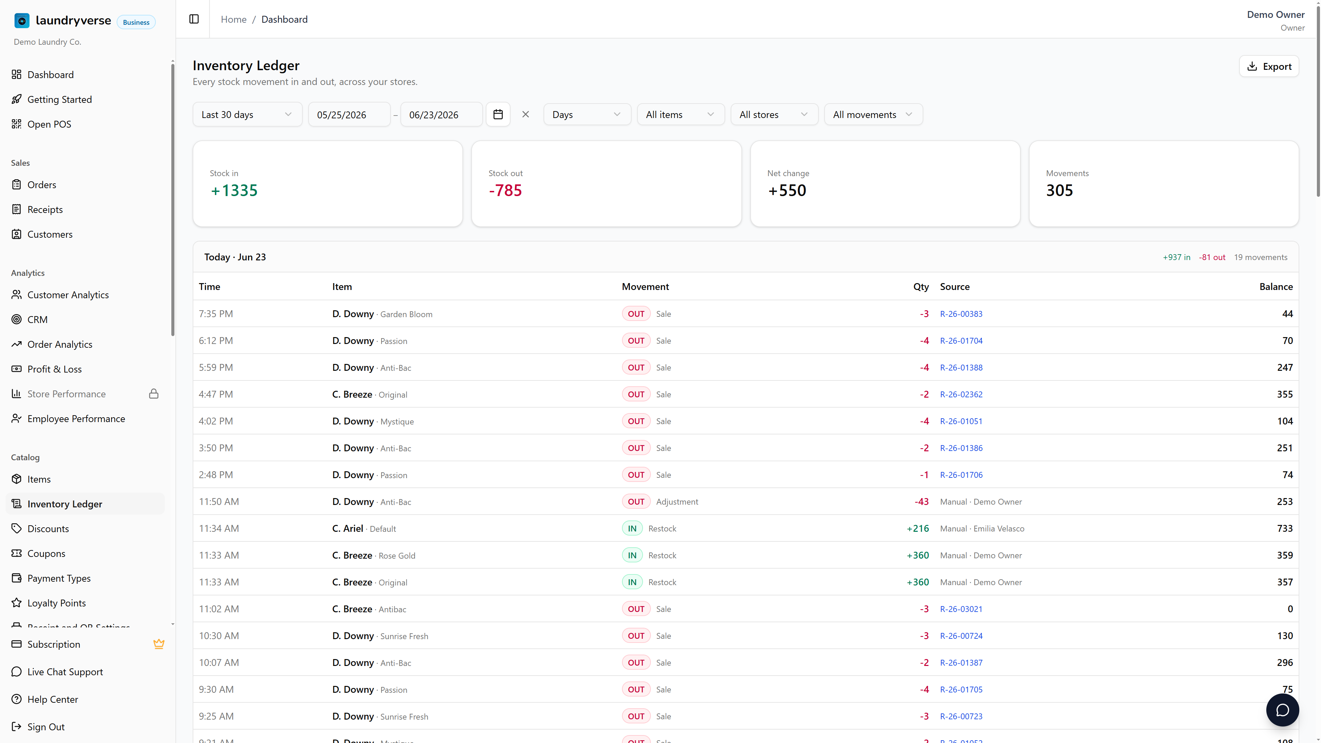
Task: Click the Movements 305 card
Action: click(1163, 184)
